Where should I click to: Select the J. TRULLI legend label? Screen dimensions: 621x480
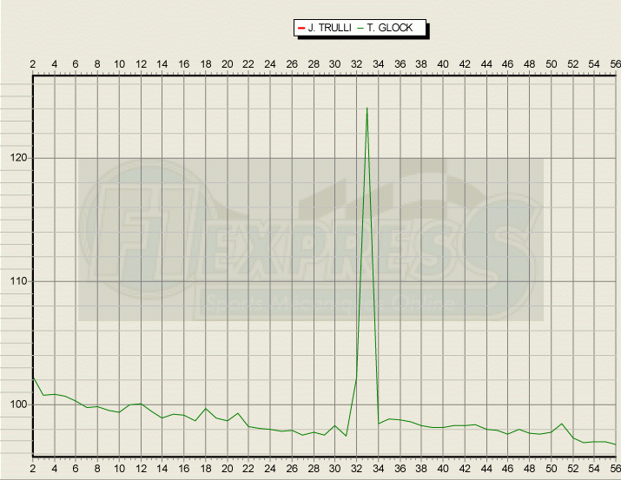tap(328, 29)
